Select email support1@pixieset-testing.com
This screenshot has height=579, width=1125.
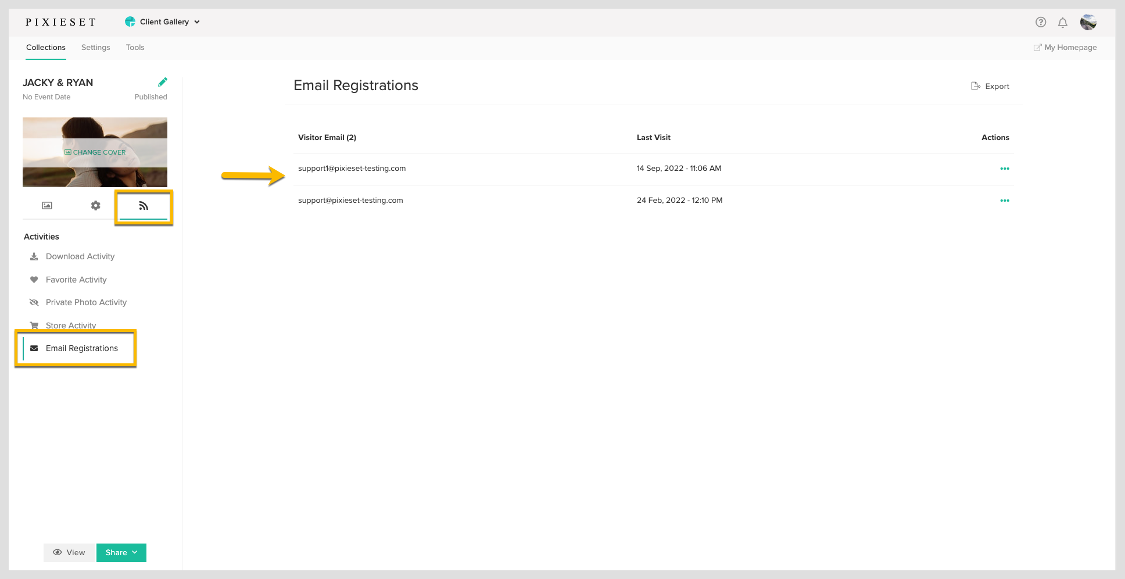pyautogui.click(x=352, y=169)
